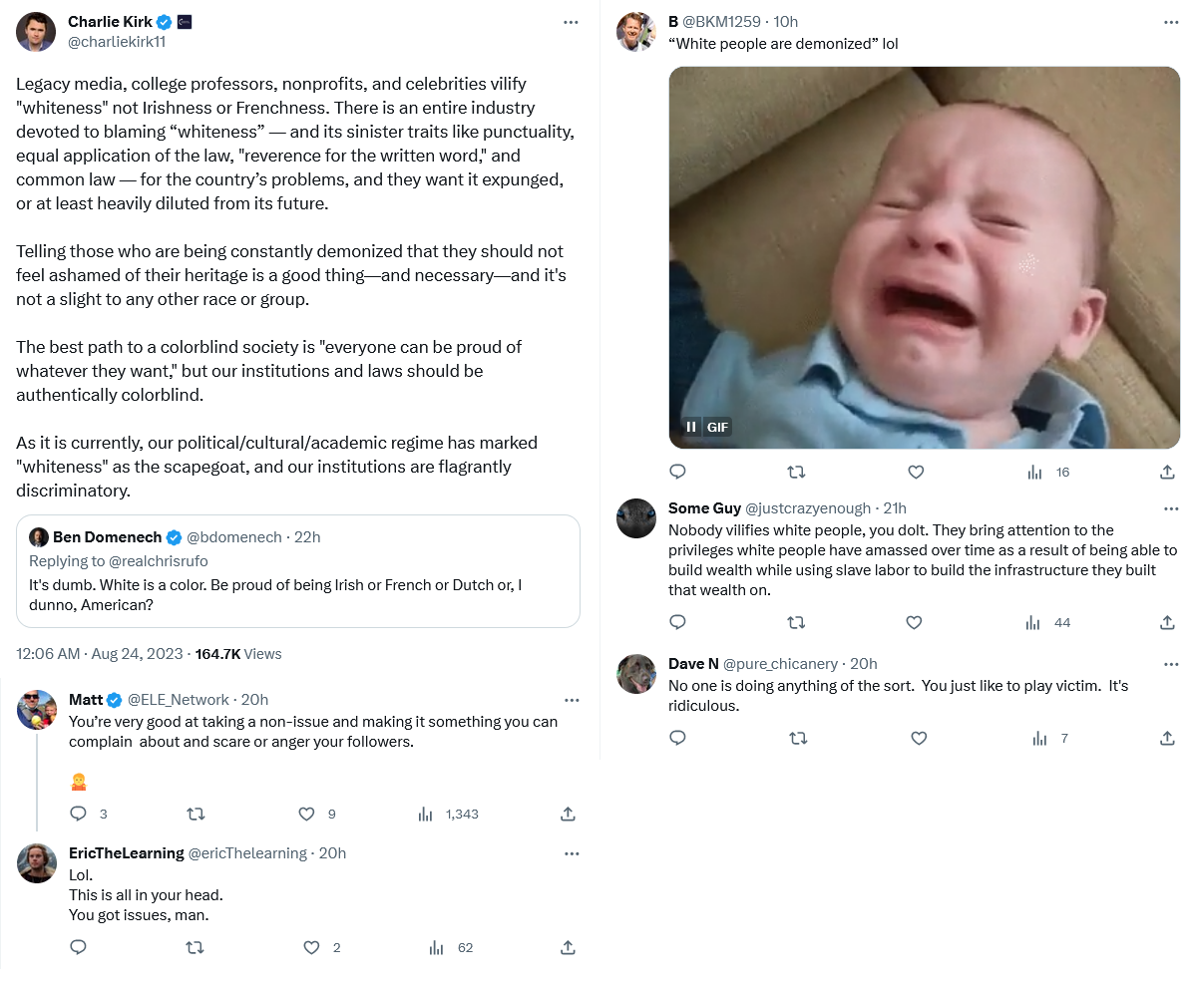Reply to EricTheLearning's comment
Image resolution: width=1193 pixels, height=989 pixels.
tap(79, 948)
